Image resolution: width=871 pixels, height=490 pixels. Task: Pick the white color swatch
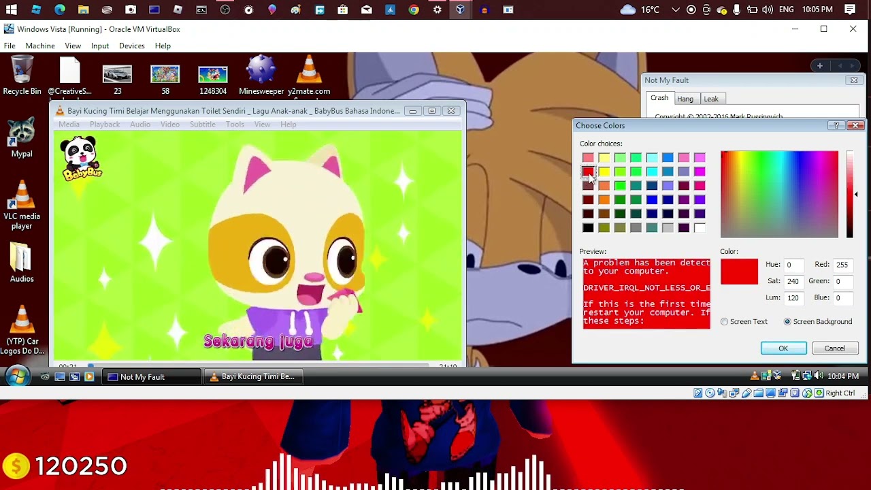pyautogui.click(x=700, y=228)
